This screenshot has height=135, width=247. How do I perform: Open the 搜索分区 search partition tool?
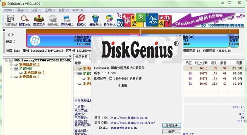(25, 21)
